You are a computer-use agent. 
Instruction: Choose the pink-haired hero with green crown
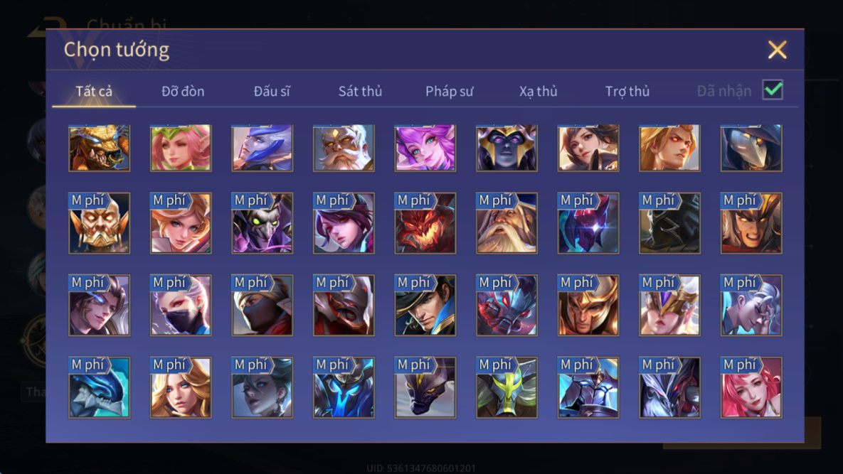click(x=181, y=148)
